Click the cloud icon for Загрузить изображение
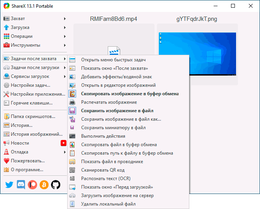 pos(72,196)
